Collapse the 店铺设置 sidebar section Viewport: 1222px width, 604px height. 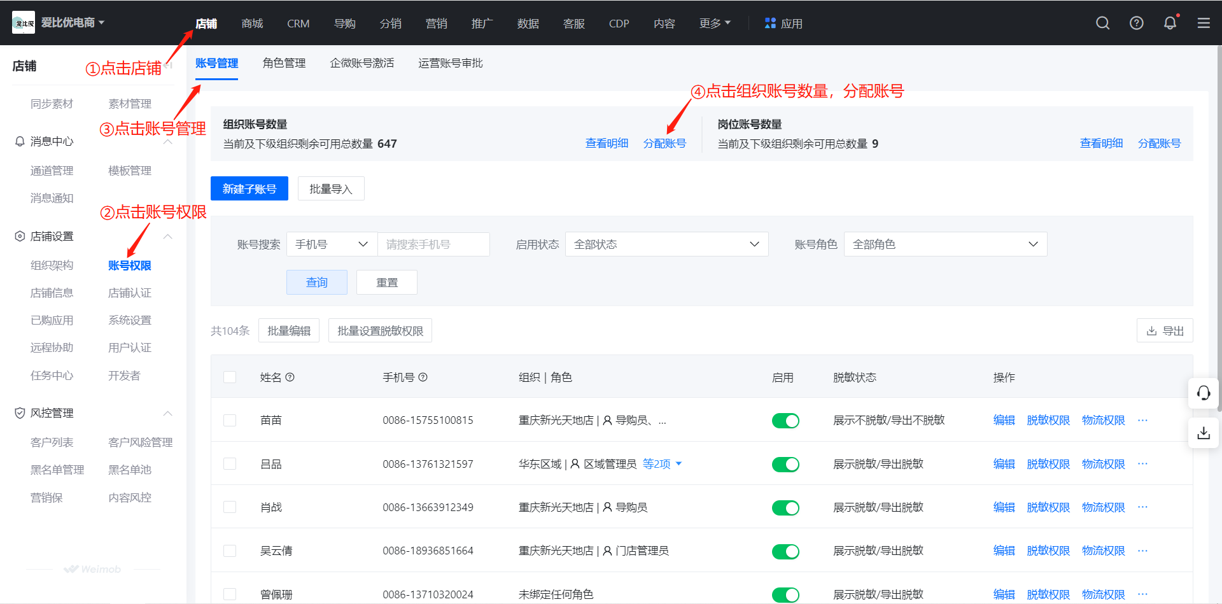click(168, 236)
